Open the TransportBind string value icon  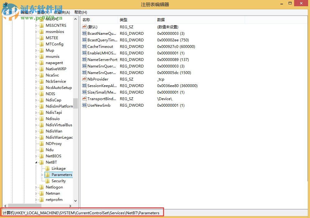[84, 99]
